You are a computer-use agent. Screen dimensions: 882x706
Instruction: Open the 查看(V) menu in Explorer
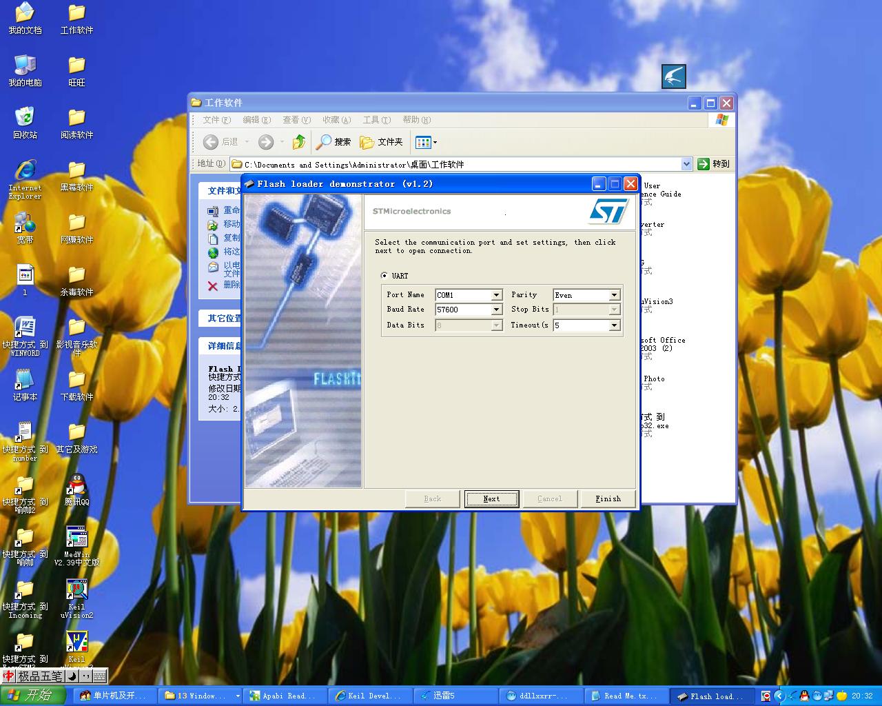point(296,120)
